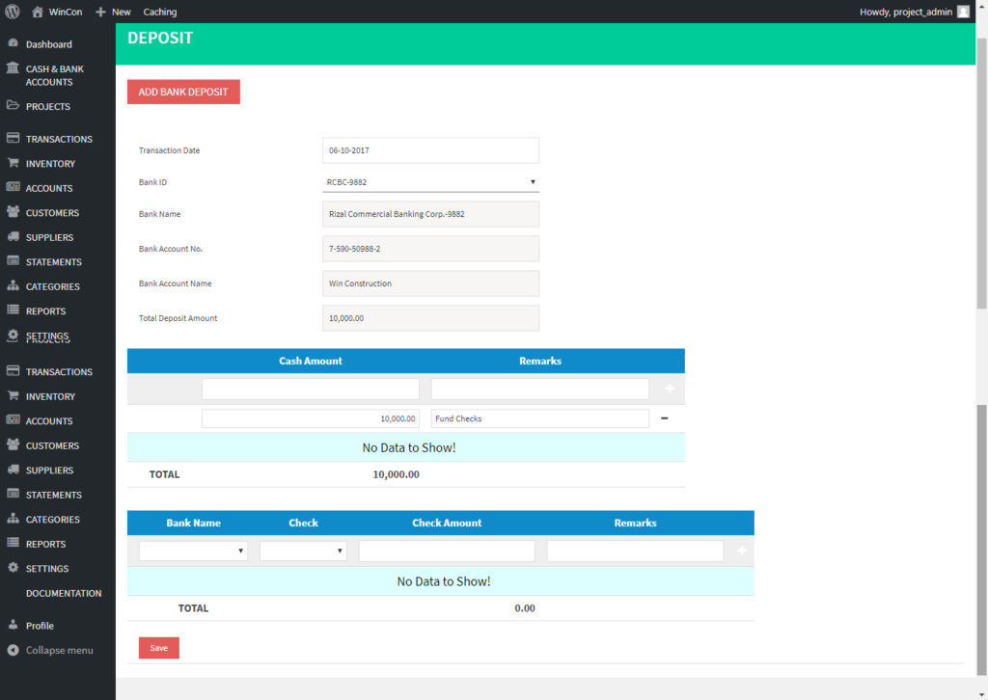Screen dimensions: 988x700
Task: Click the project_admin avatar icon
Action: click(x=963, y=12)
